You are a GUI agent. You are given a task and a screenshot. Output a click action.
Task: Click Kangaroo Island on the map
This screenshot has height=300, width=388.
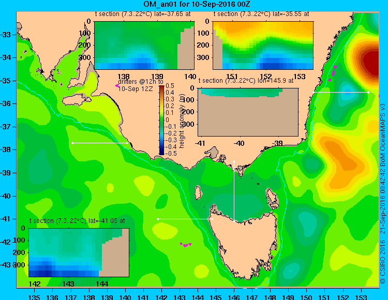pos(76,101)
